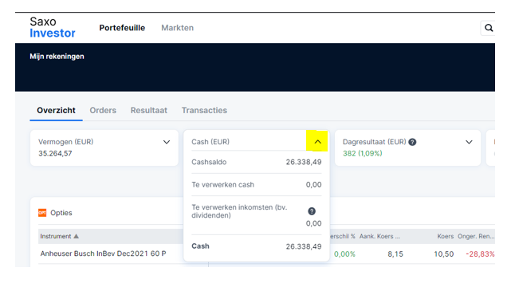Image resolution: width=511 pixels, height=287 pixels.
Task: Click the Saxo Investor logo
Action: point(53,27)
